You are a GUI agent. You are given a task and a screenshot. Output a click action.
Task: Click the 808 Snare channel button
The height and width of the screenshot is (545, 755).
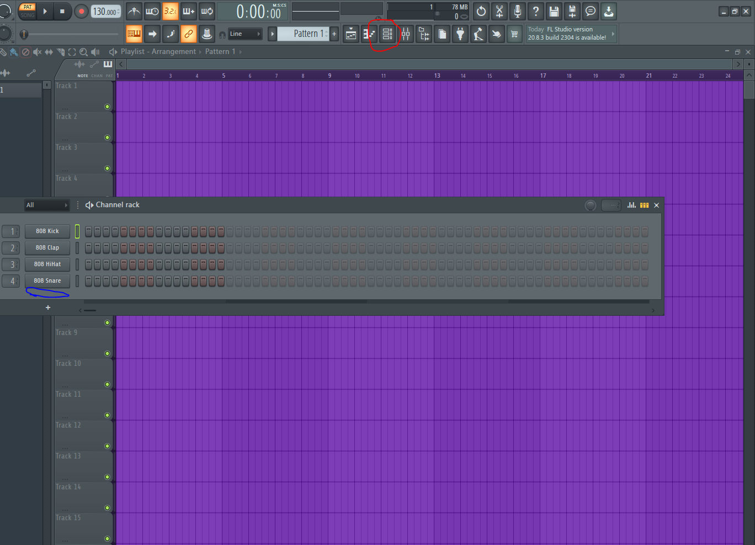(x=47, y=281)
